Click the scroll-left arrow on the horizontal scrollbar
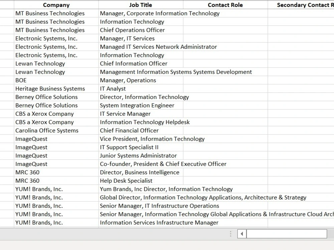The width and height of the screenshot is (334, 250). 242,234
